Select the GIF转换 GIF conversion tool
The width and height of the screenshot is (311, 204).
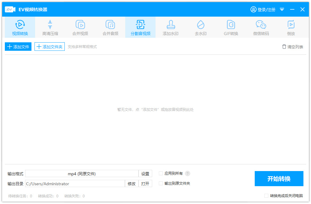click(231, 27)
